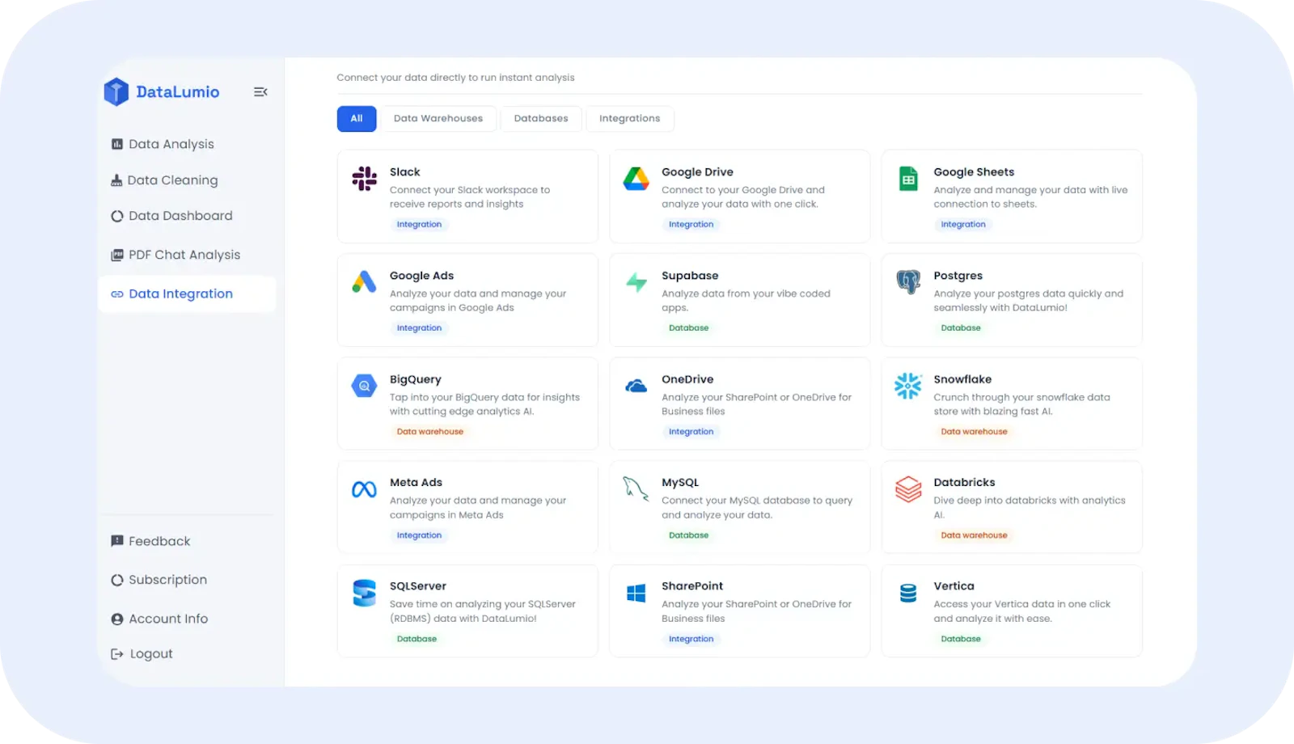Click the Meta Ads infinity logo icon
Screen dimensions: 1294x744
click(364, 489)
